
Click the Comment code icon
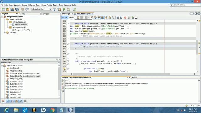[x=133, y=18]
